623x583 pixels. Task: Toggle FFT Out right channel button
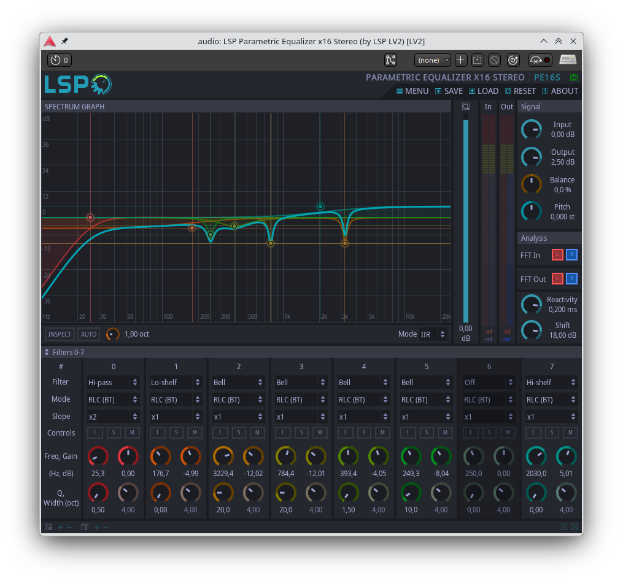coord(571,279)
